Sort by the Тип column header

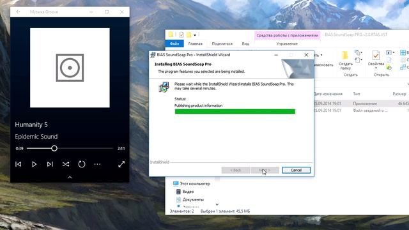point(357,94)
